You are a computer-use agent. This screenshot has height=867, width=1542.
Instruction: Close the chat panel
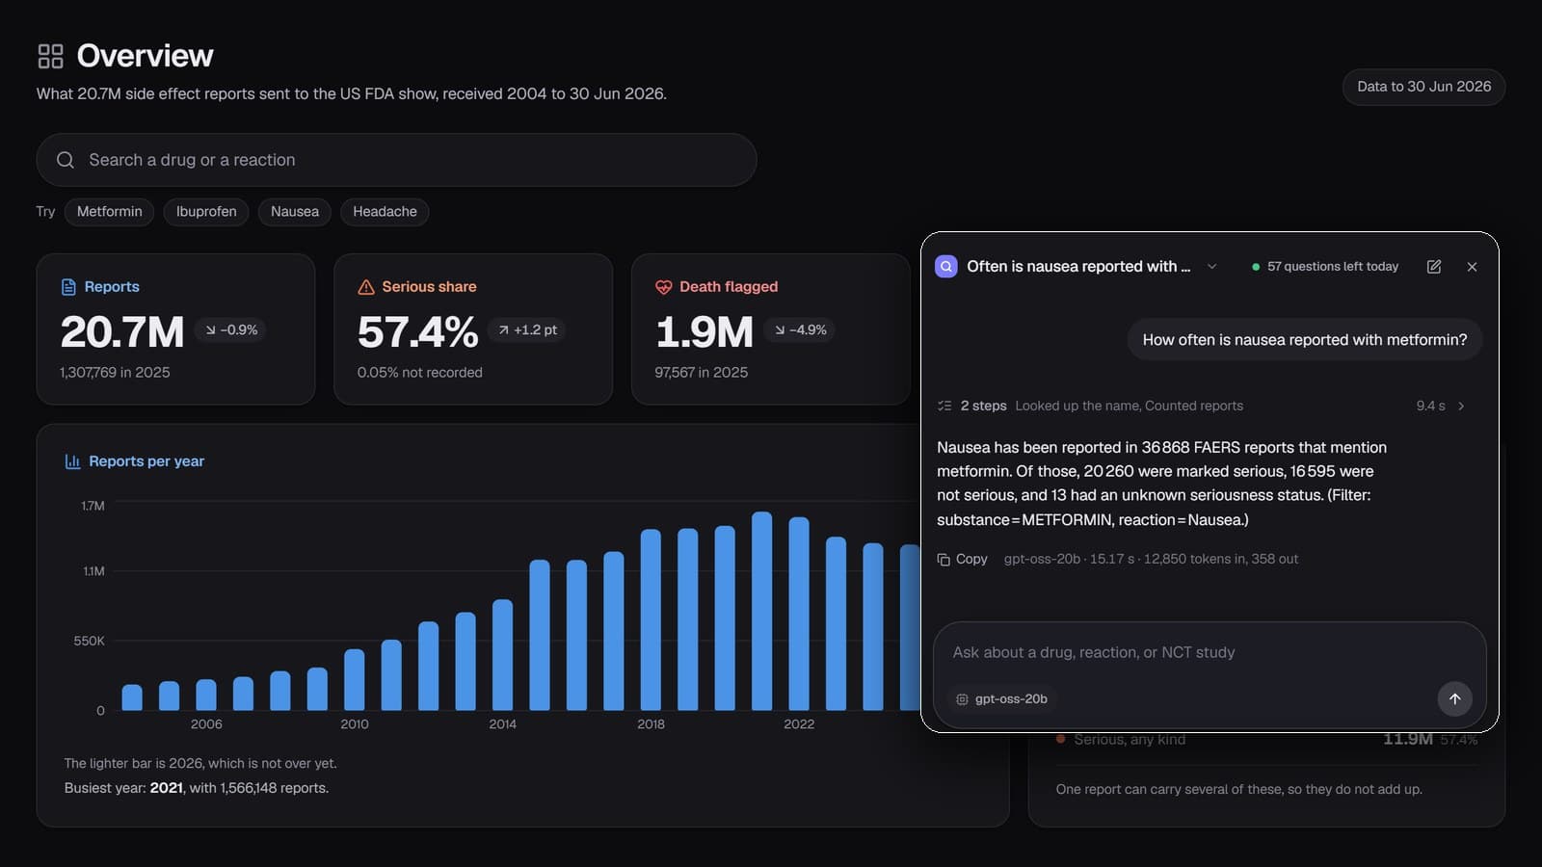pos(1472,267)
